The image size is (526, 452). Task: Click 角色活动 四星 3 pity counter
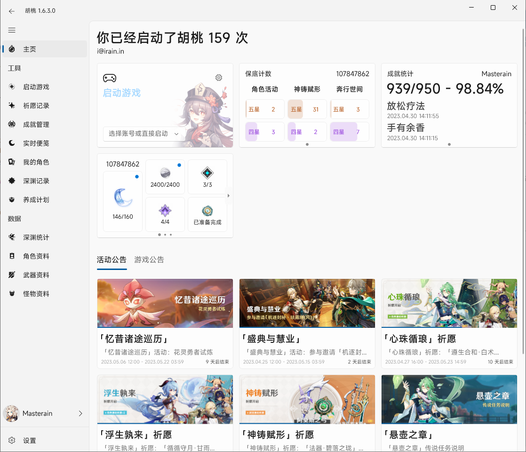[x=265, y=131]
